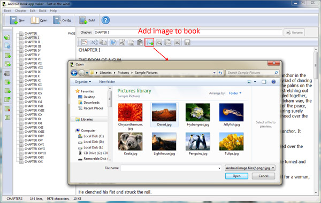
Task: Expand the address bar path dropdown arrow
Action: click(215, 73)
